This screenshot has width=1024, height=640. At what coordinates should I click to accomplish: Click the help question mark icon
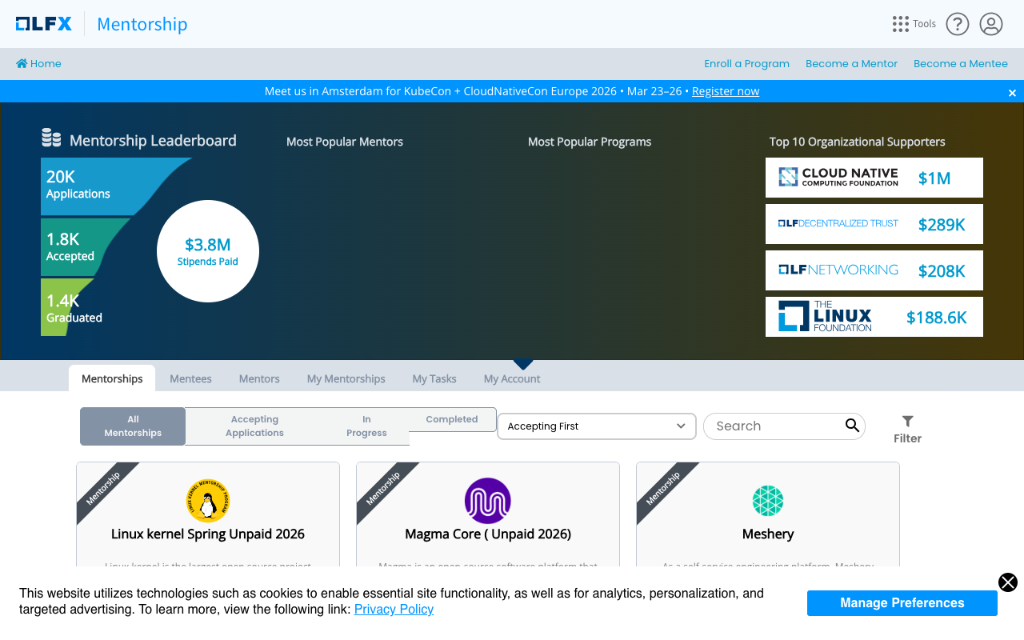coord(958,24)
